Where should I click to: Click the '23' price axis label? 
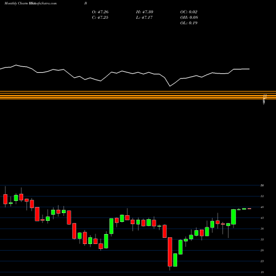tap(262, 261)
